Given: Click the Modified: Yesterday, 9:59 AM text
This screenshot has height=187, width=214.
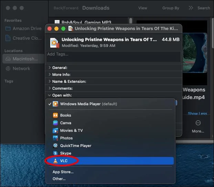Looking at the screenshot, I should tap(88, 46).
